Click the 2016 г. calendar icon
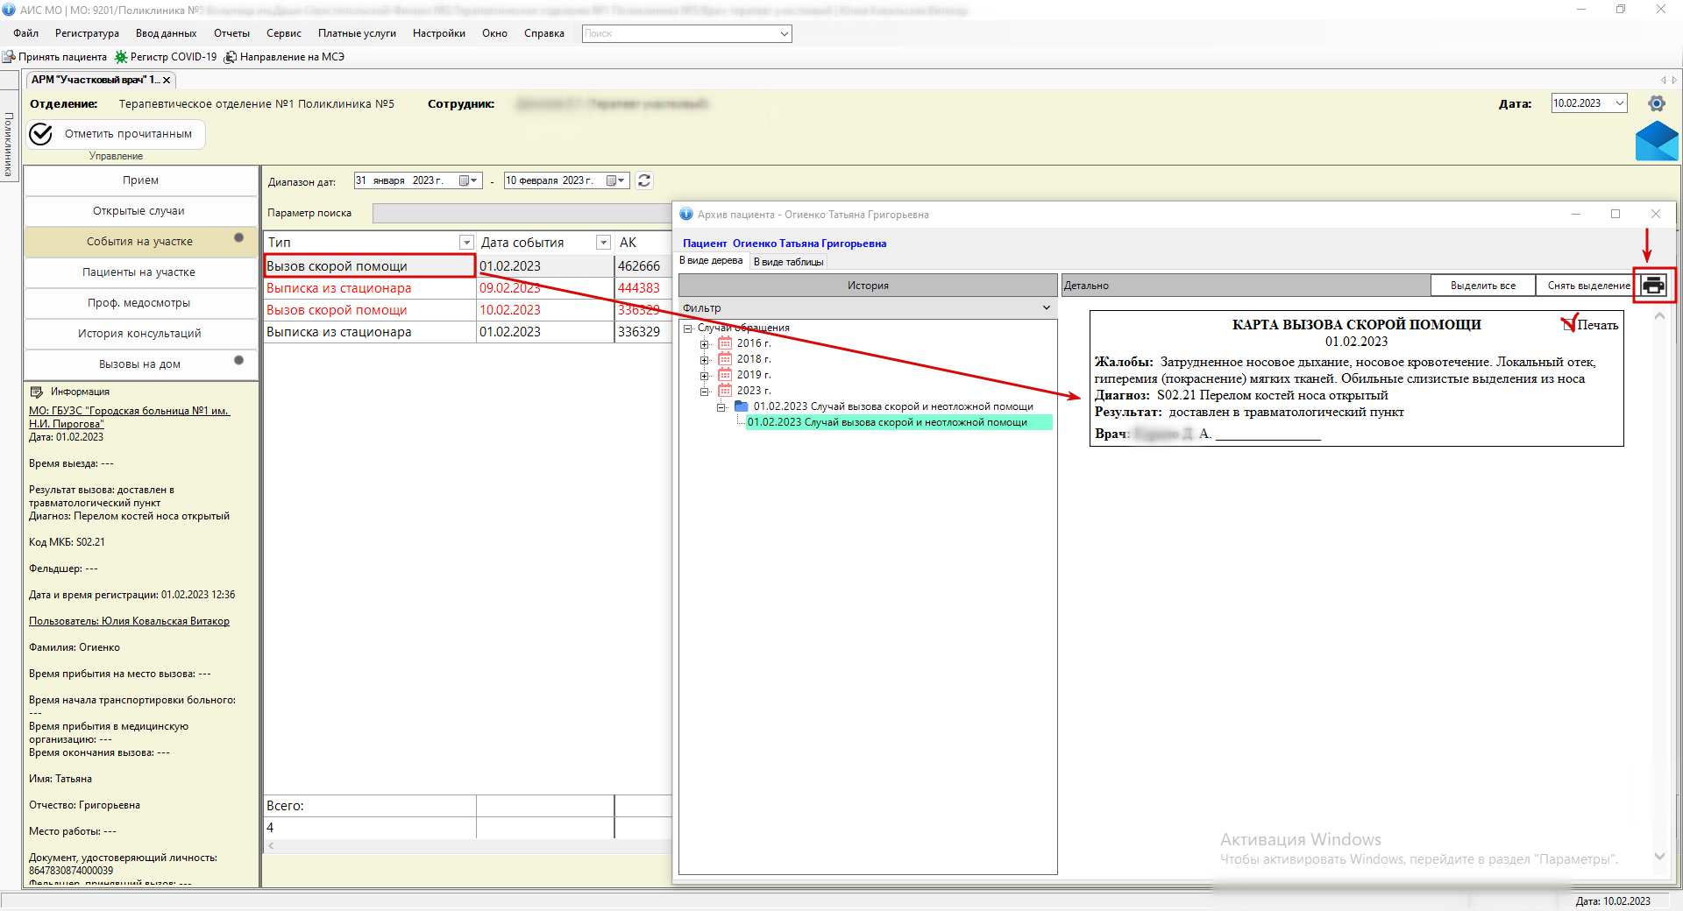Screen dimensions: 1683x911 coord(725,343)
